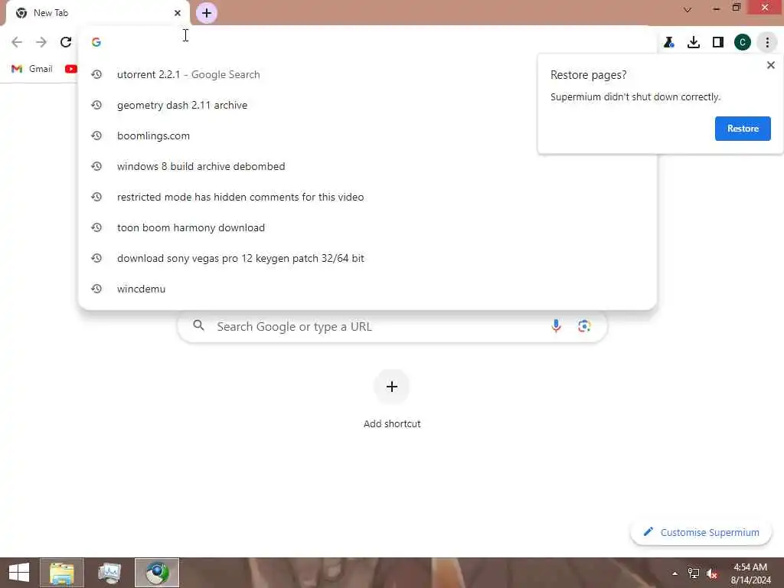Pick toon boom harmony download suggestion
The height and width of the screenshot is (588, 784).
point(367,227)
